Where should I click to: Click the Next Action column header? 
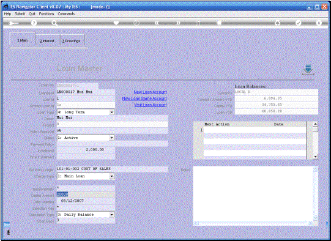tap(217, 124)
